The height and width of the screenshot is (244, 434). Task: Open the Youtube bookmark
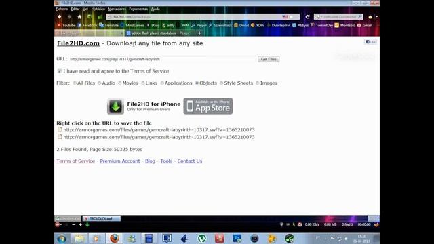tap(66, 26)
